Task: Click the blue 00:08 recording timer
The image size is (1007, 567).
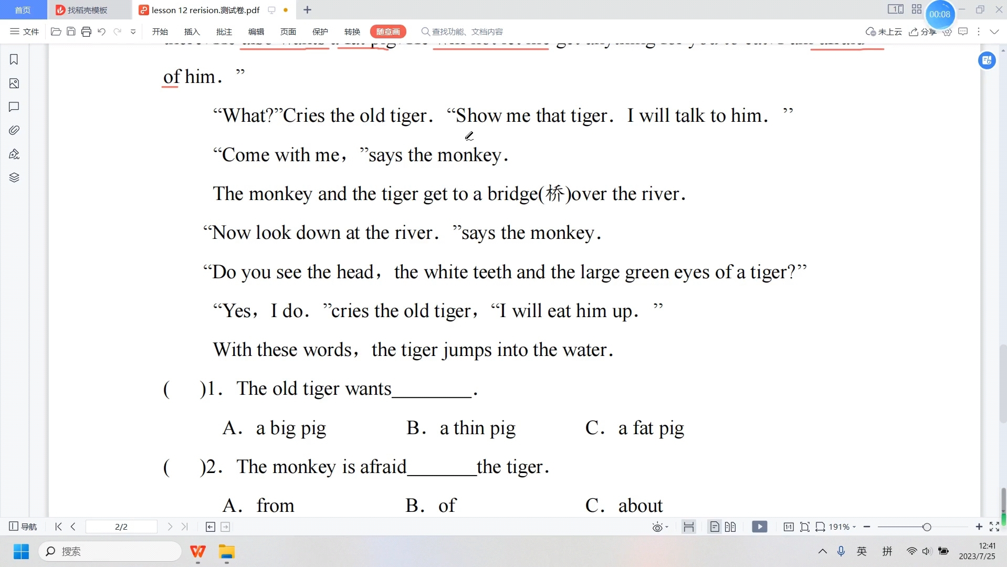Action: [940, 14]
